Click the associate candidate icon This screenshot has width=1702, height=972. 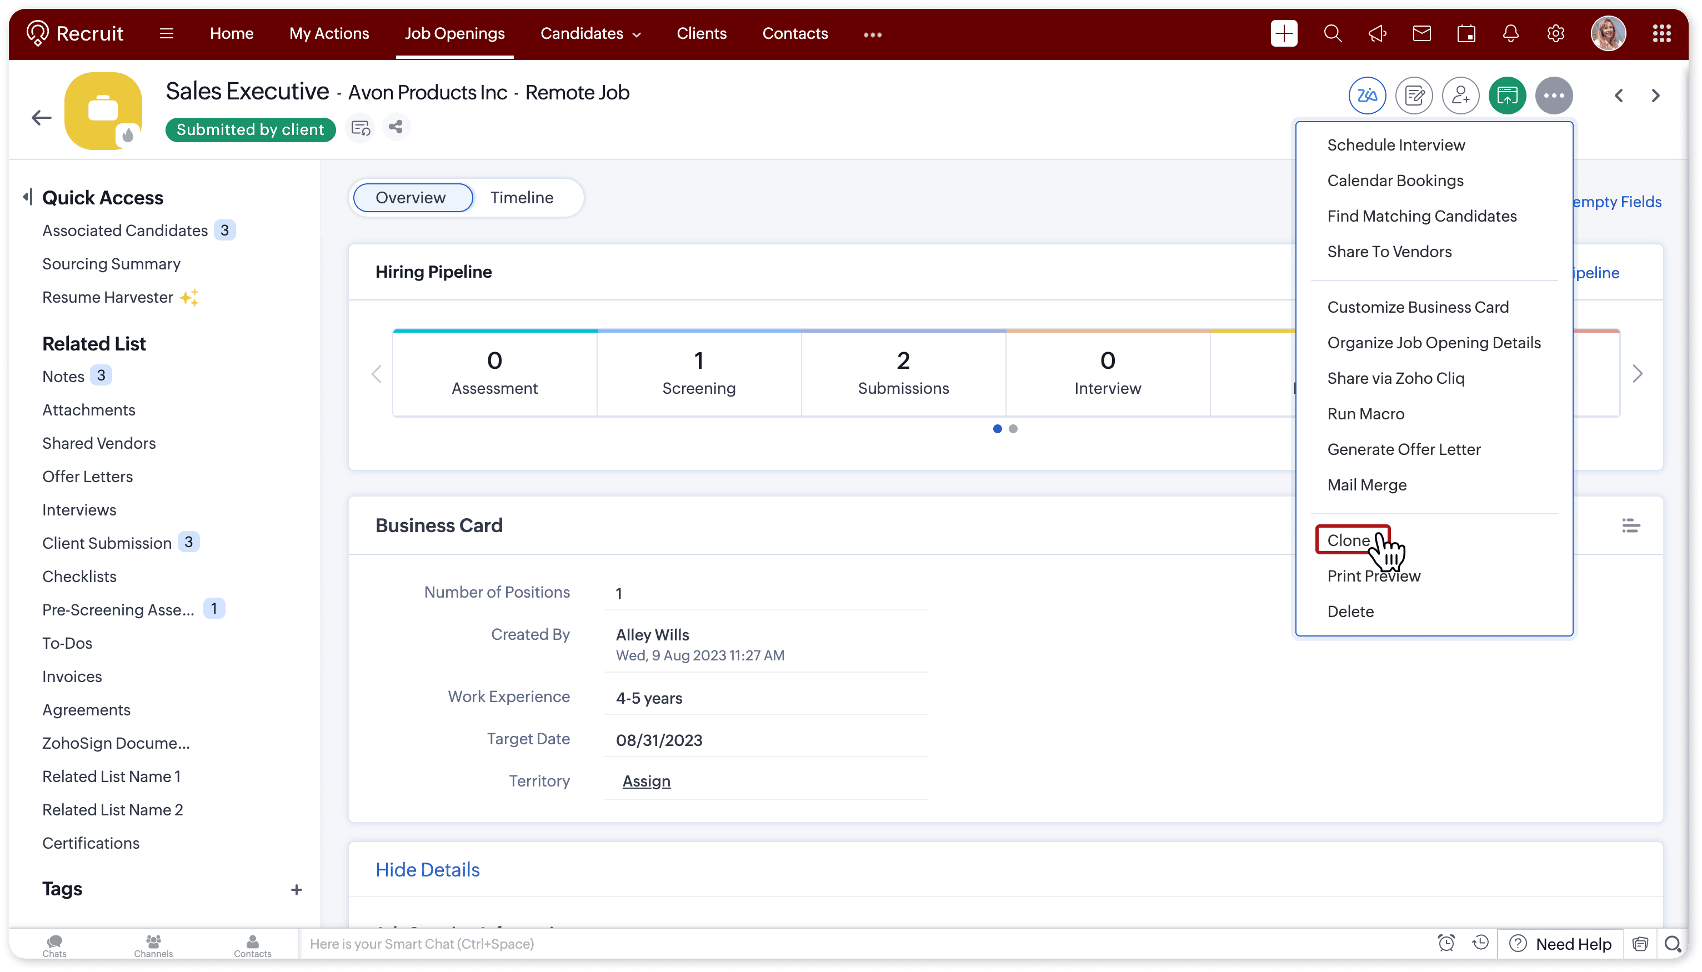tap(1460, 96)
